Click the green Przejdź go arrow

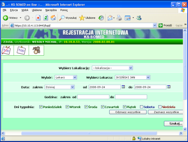[x=160, y=25]
